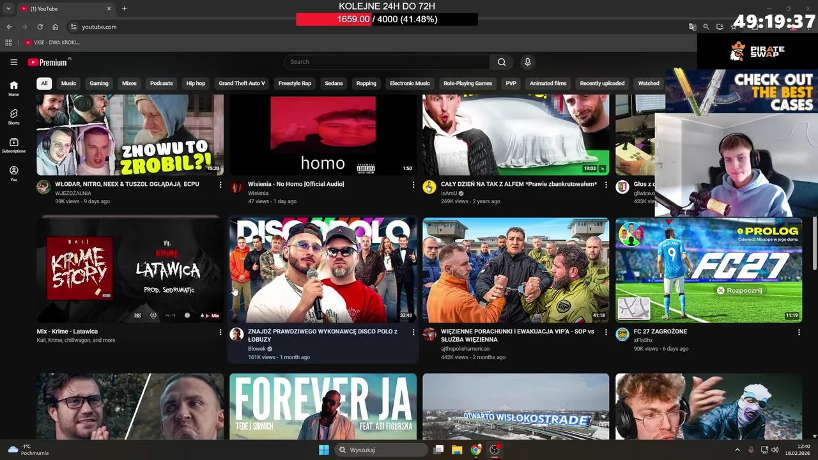
Task: Show hidden system tray icons
Action: pyautogui.click(x=737, y=450)
